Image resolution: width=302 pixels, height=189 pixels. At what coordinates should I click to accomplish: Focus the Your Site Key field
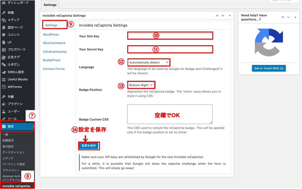(170, 36)
